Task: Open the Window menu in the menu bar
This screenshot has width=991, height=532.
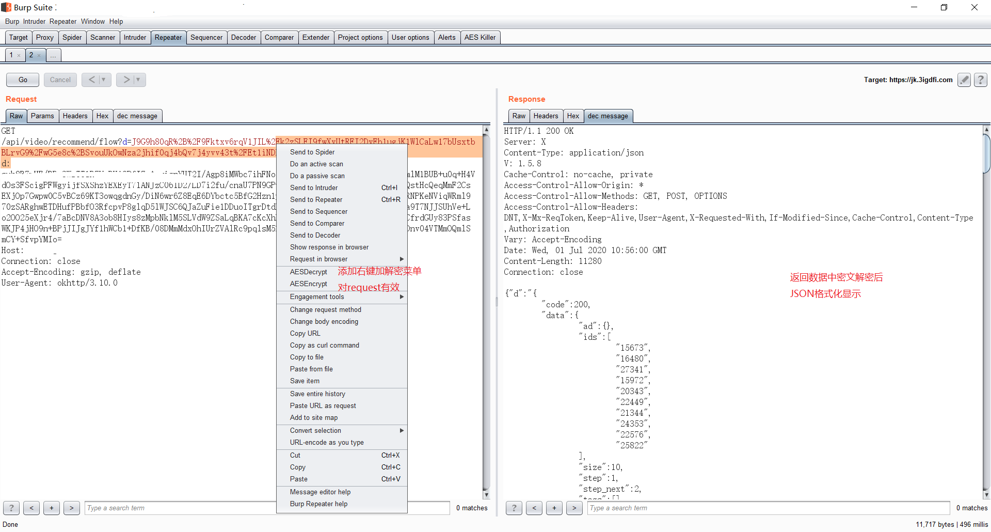Action: 93,22
